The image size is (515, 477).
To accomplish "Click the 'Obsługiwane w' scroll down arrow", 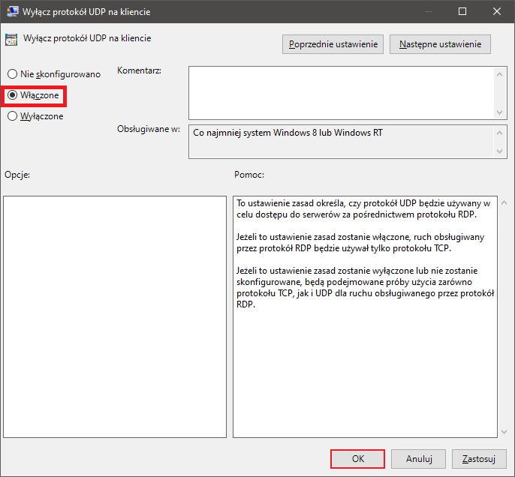I will click(x=499, y=151).
